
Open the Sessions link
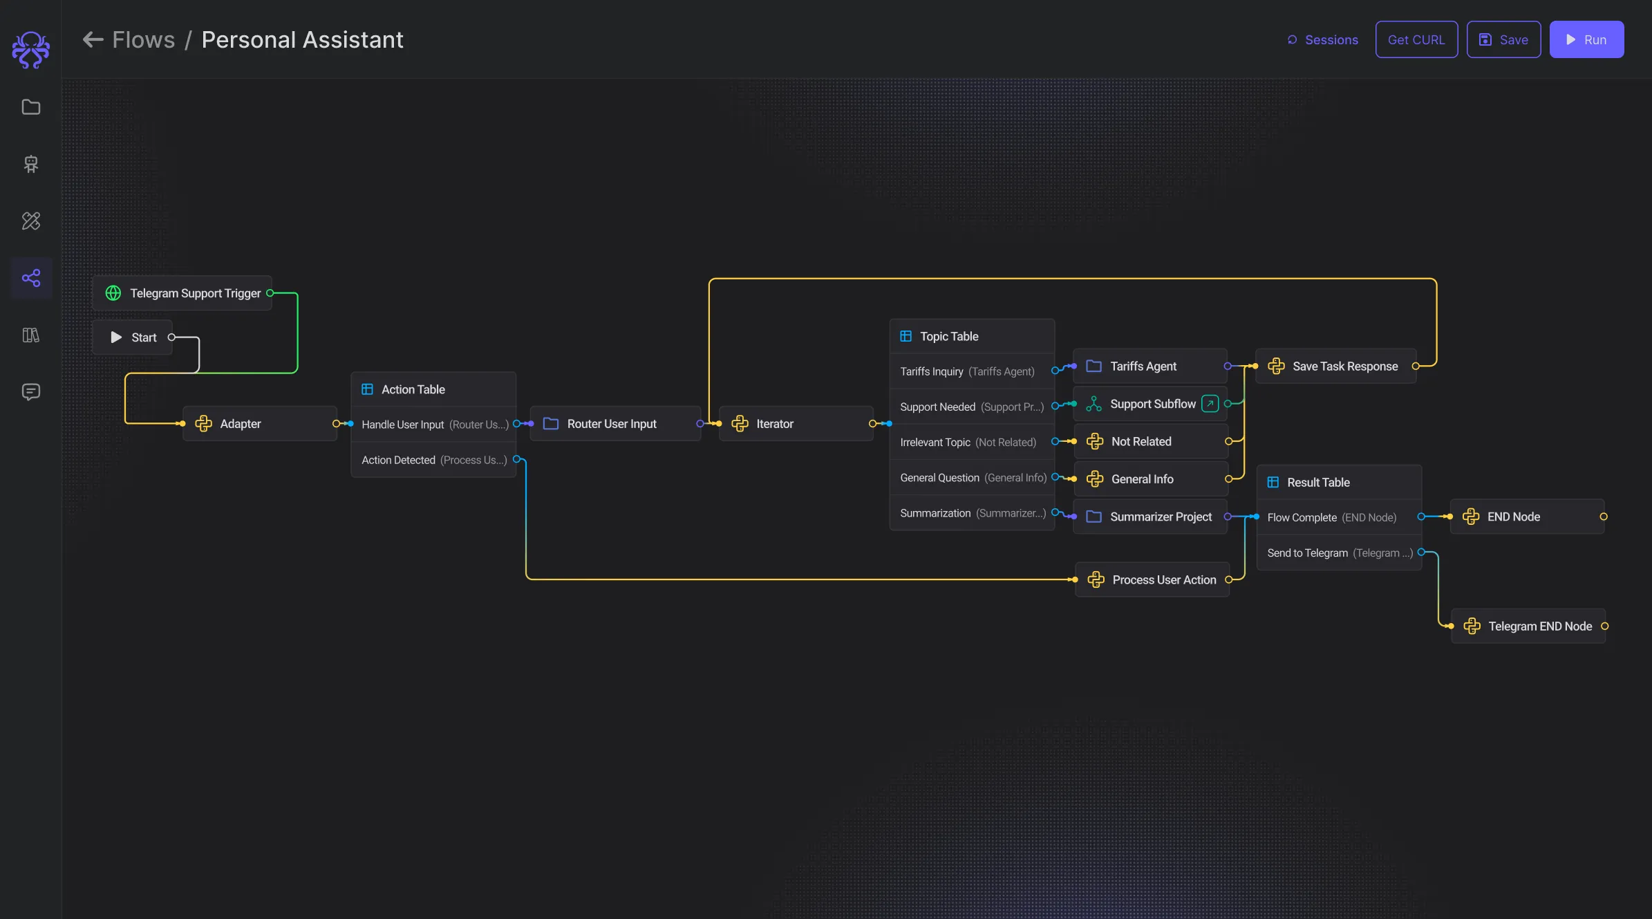point(1323,39)
